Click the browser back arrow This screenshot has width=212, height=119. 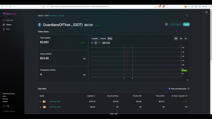click(3, 7)
